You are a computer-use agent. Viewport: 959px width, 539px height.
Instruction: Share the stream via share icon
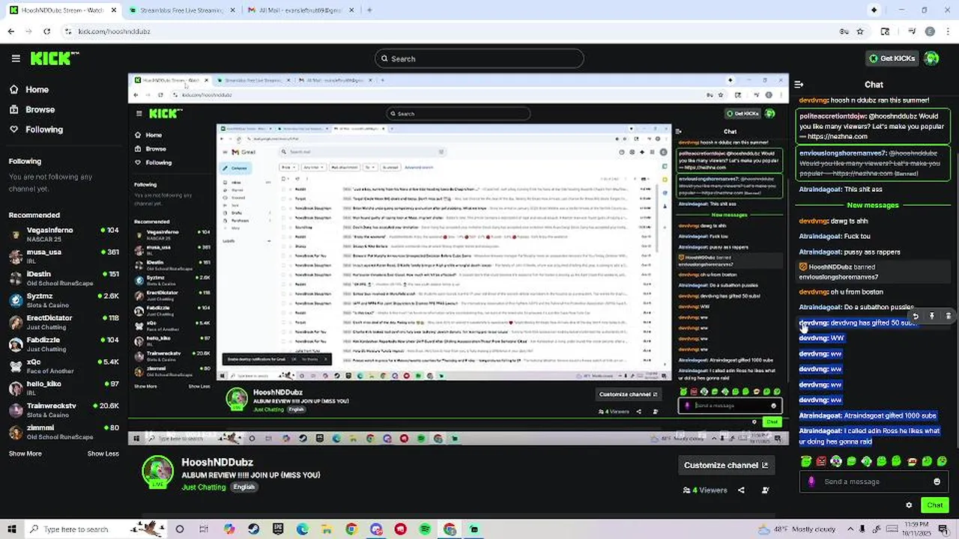click(x=741, y=490)
